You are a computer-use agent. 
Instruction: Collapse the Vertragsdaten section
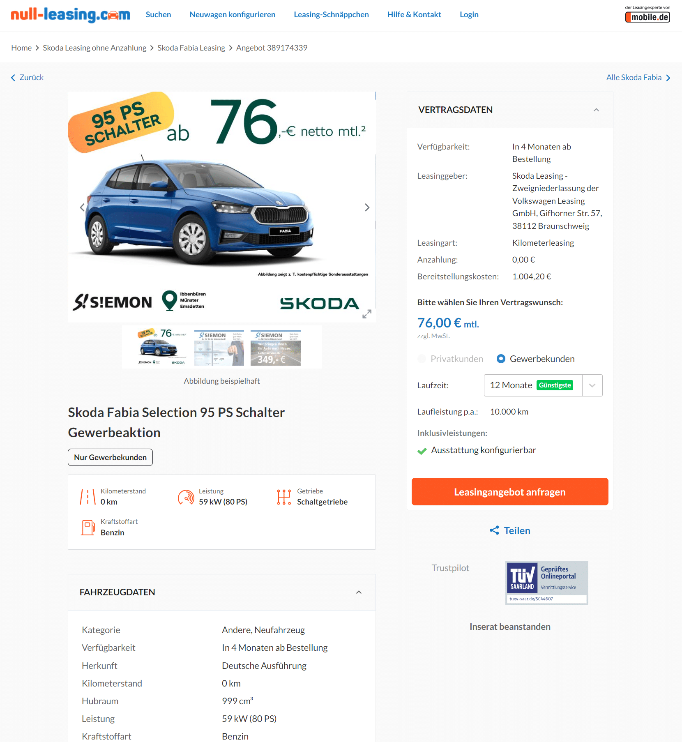click(596, 110)
